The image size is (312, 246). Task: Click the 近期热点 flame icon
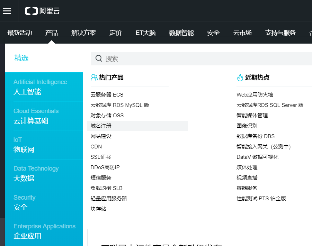pyautogui.click(x=240, y=78)
